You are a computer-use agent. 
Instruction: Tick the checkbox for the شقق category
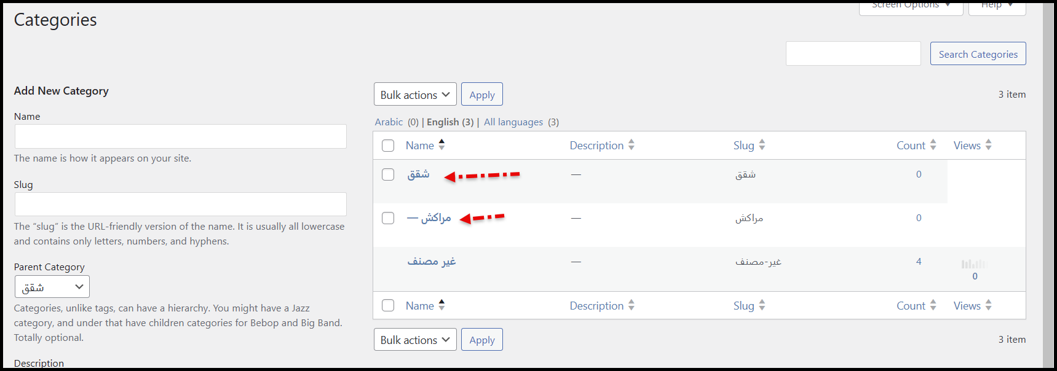[388, 174]
